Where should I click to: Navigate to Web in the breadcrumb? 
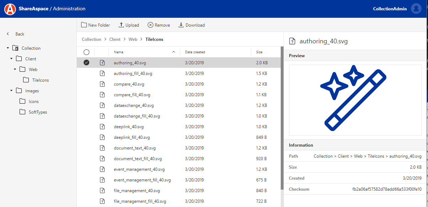tap(133, 39)
